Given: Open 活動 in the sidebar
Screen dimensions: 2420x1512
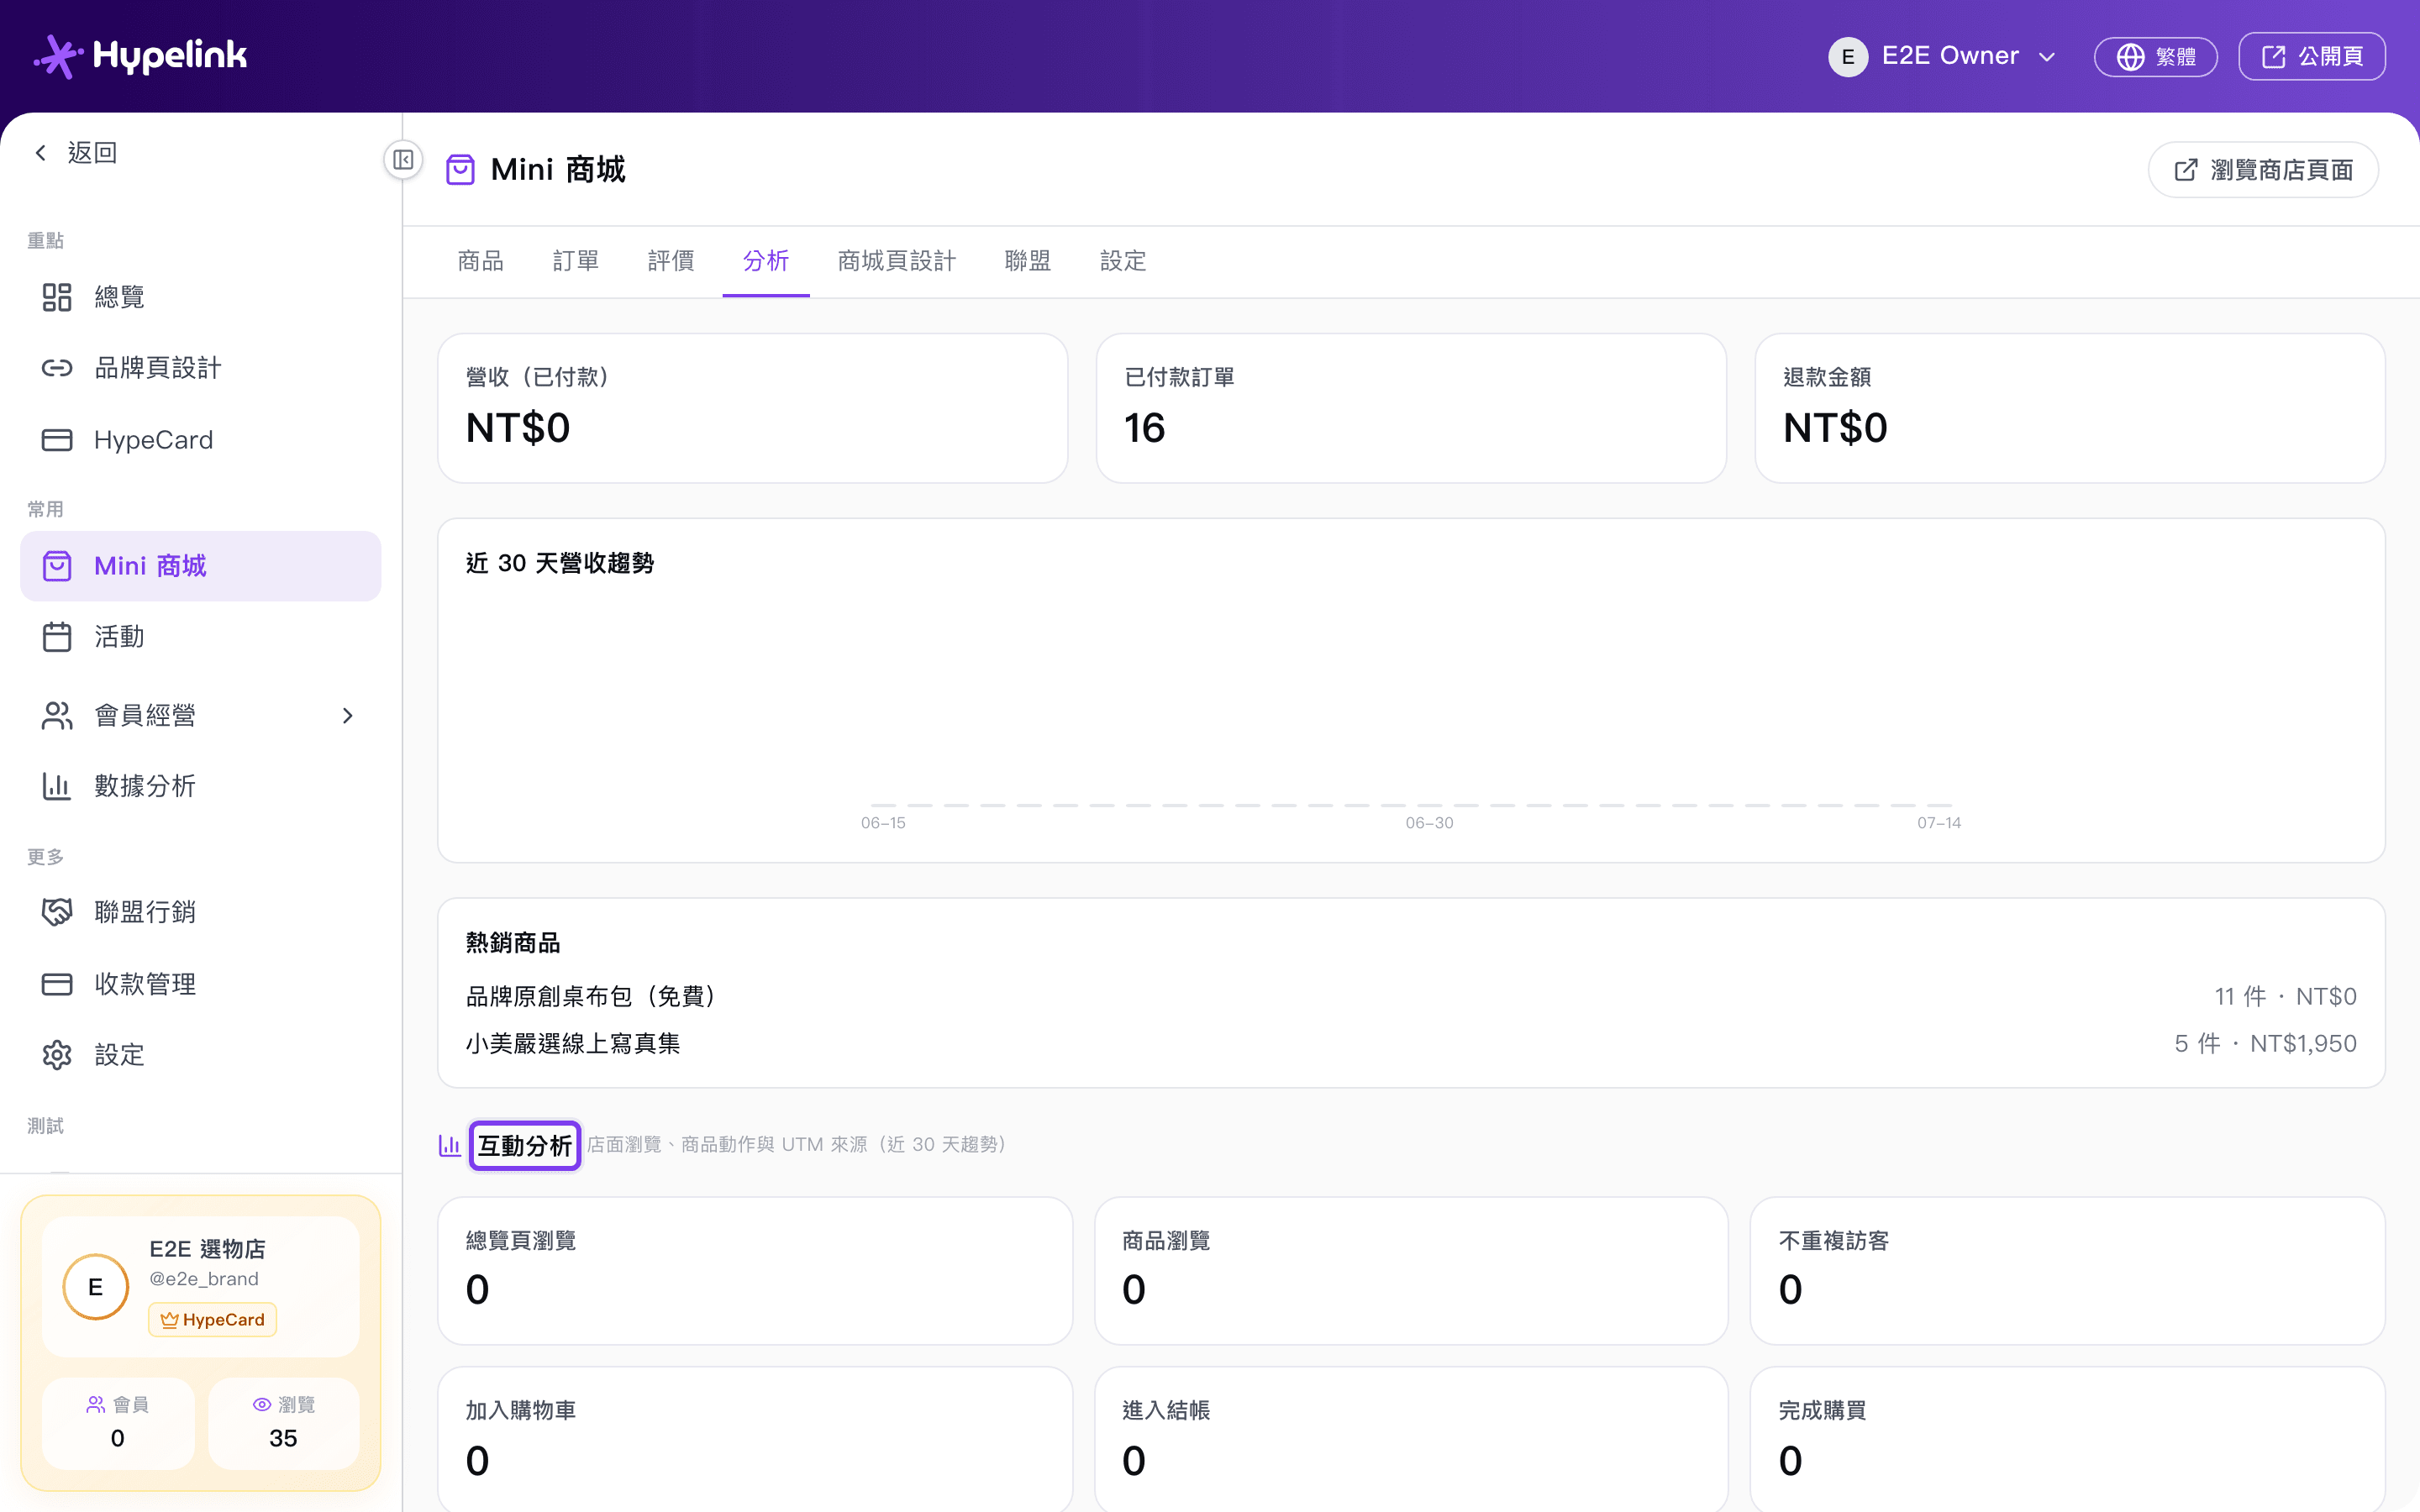Looking at the screenshot, I should 201,637.
